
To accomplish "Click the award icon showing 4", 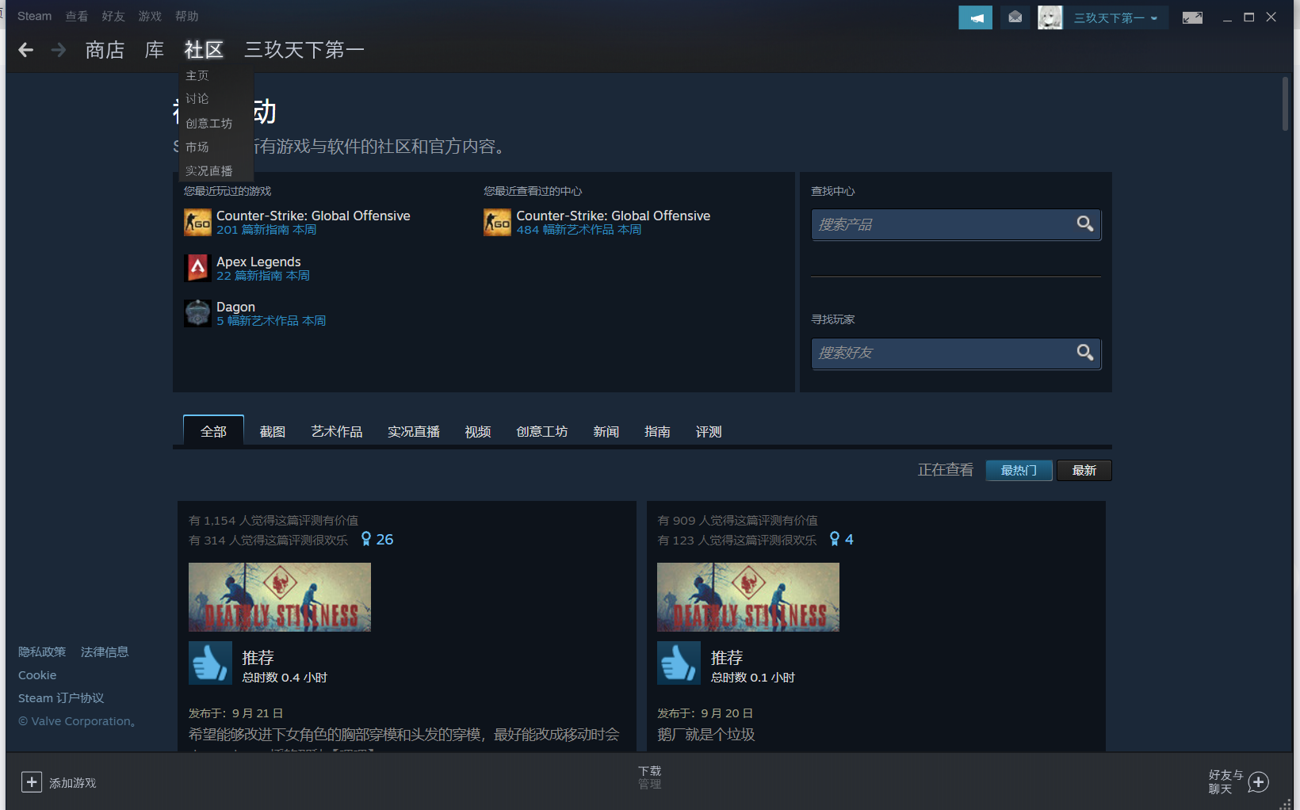I will point(835,540).
